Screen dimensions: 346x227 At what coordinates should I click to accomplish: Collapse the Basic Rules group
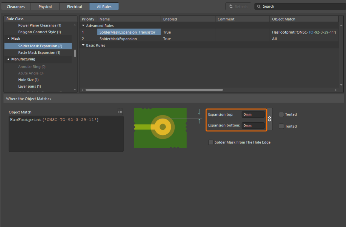coord(83,45)
